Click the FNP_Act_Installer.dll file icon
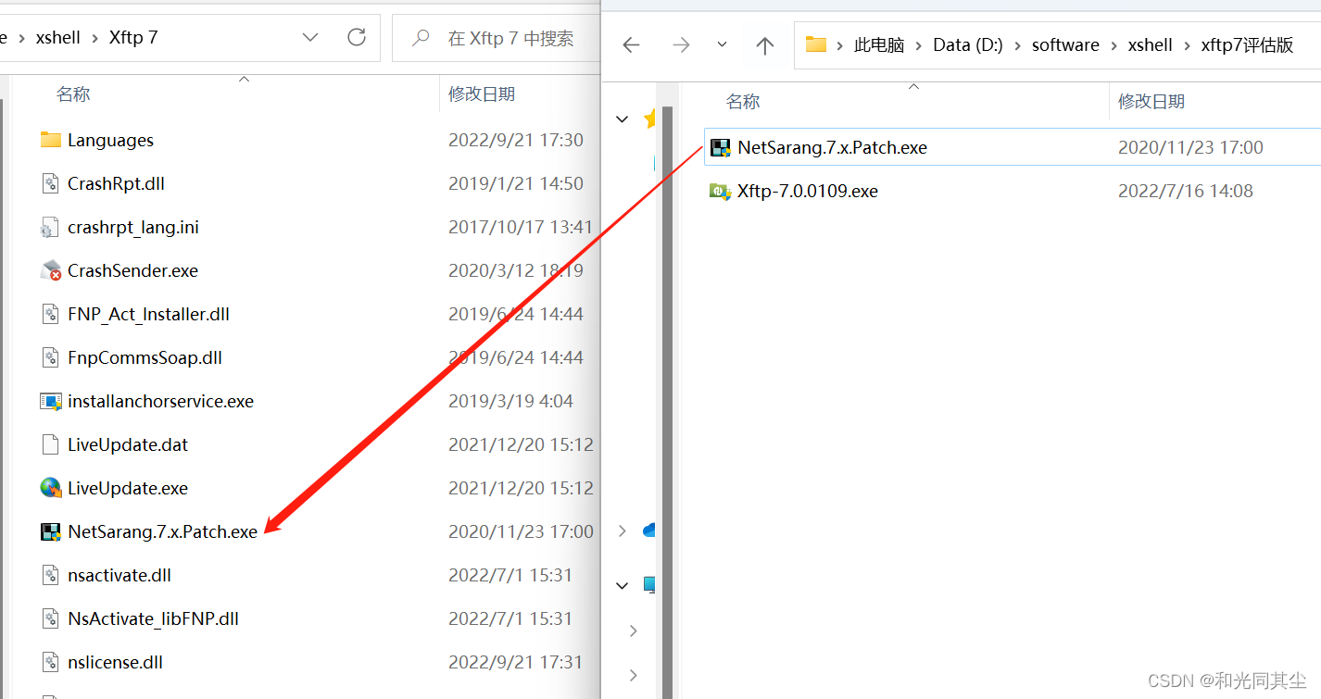The image size is (1321, 699). tap(51, 314)
